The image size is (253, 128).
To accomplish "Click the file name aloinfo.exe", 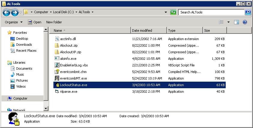I will (68, 59).
